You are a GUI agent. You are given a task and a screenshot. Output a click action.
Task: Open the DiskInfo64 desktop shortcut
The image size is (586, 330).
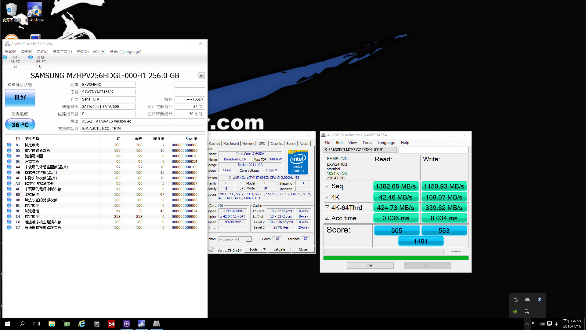pos(34,12)
